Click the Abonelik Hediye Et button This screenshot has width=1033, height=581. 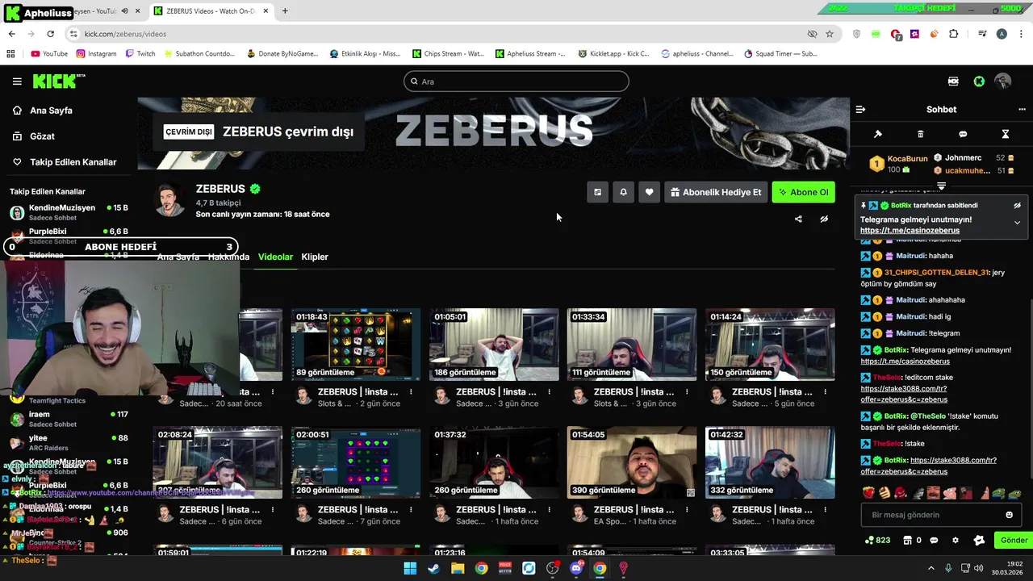click(x=716, y=192)
